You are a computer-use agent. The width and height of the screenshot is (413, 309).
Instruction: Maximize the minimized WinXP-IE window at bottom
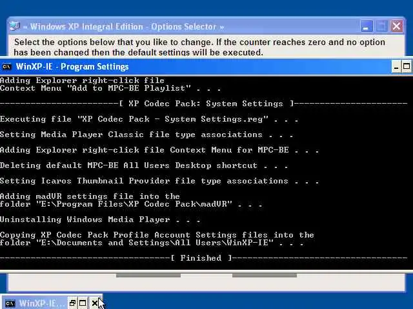click(x=83, y=303)
